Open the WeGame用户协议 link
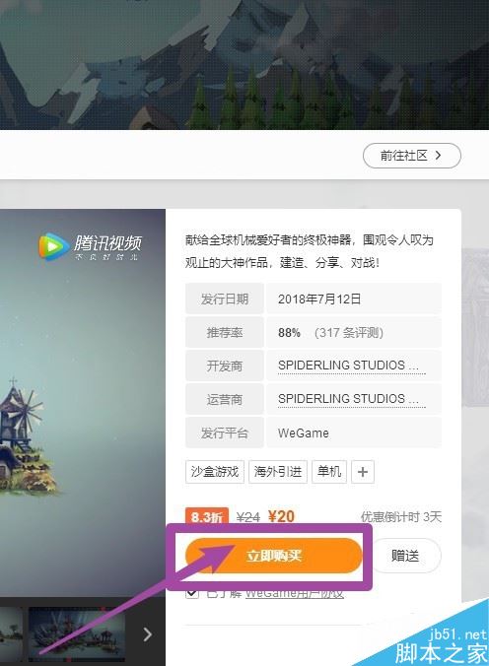489x666 pixels. 294,593
